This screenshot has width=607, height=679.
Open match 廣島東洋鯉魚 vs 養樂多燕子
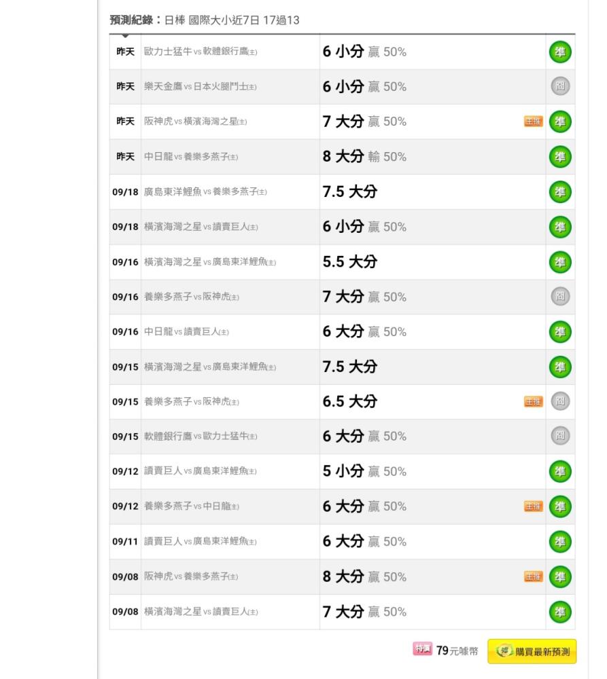(x=205, y=192)
